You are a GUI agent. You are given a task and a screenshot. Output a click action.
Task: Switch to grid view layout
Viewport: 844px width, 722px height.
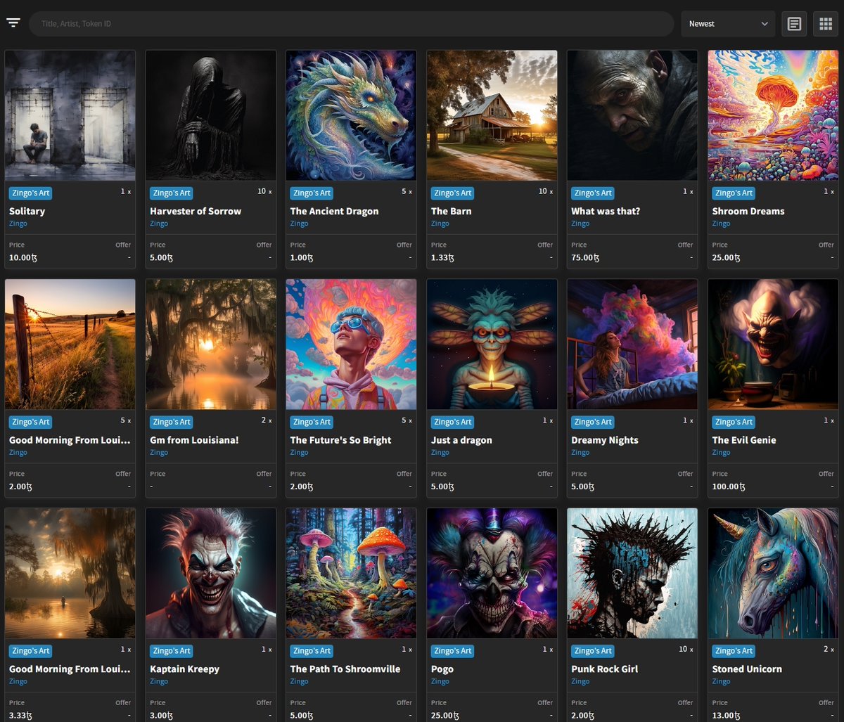826,24
